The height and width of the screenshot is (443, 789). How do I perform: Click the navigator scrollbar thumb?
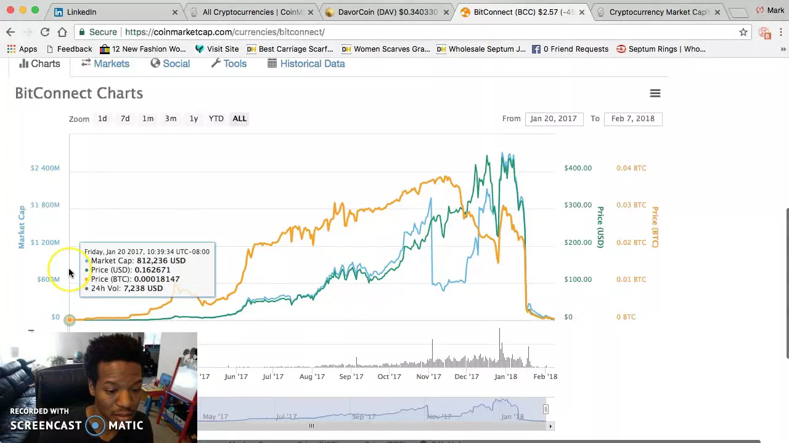click(311, 426)
